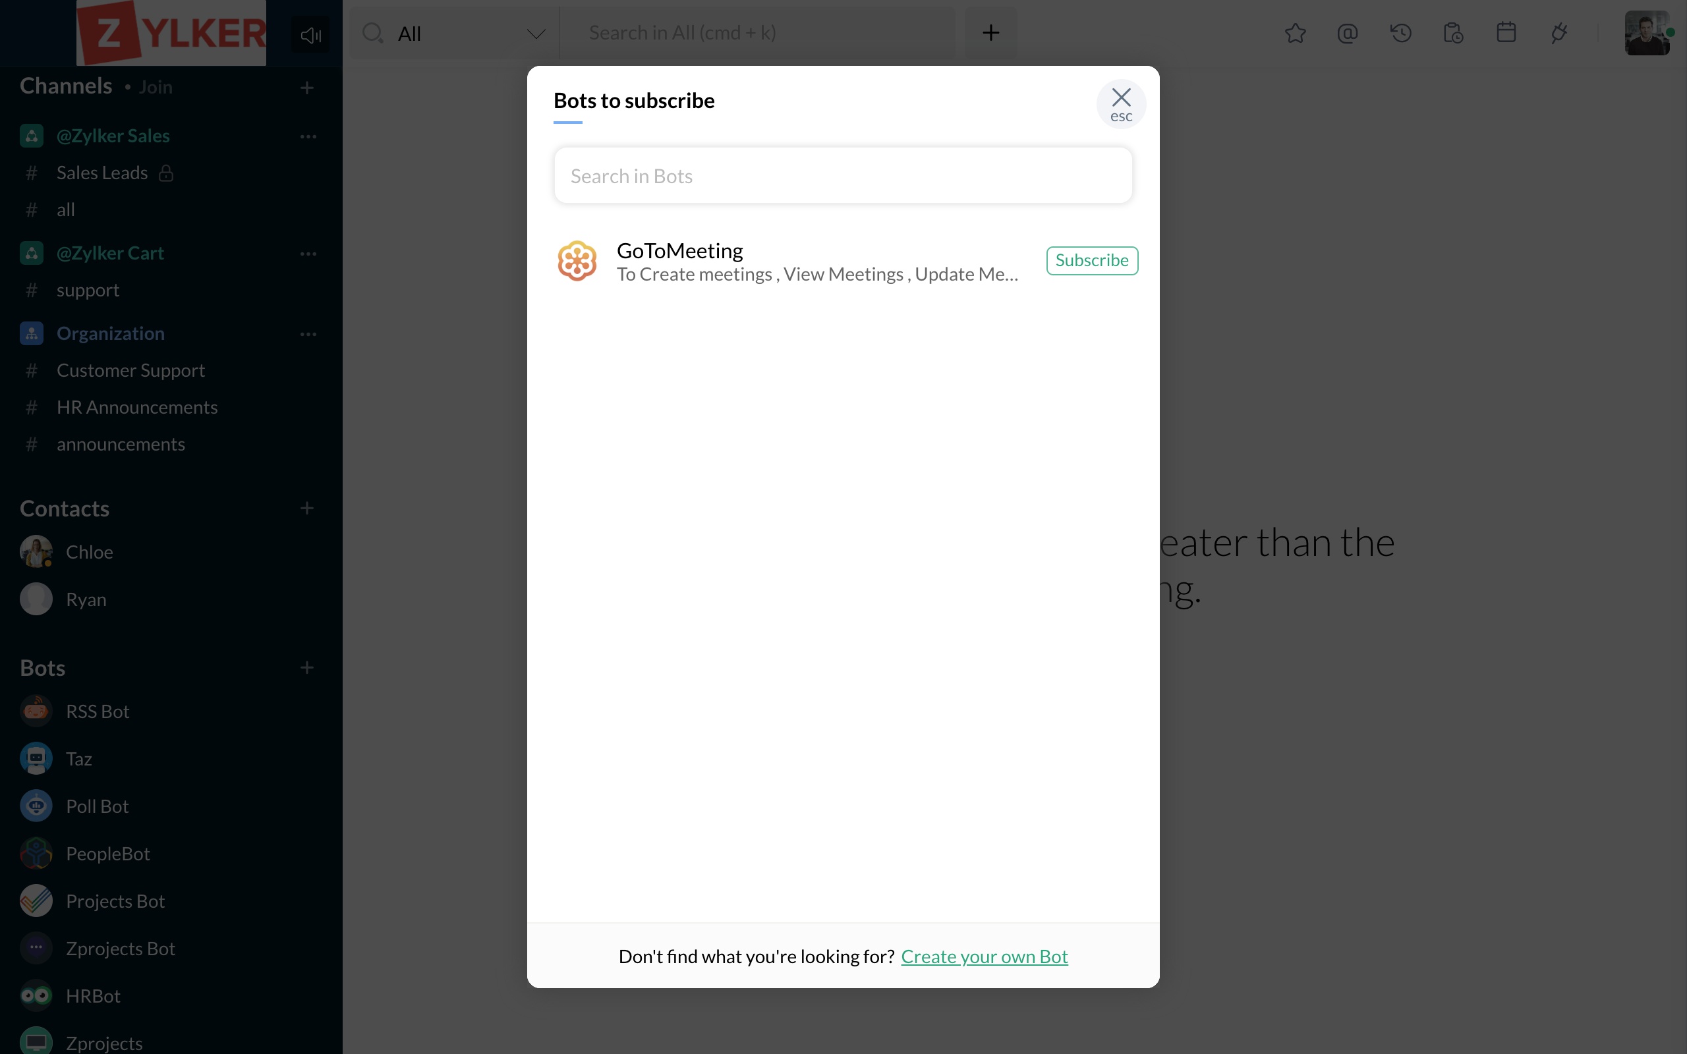The image size is (1687, 1054).
Task: Toggle the speaker sound icon
Action: (310, 34)
